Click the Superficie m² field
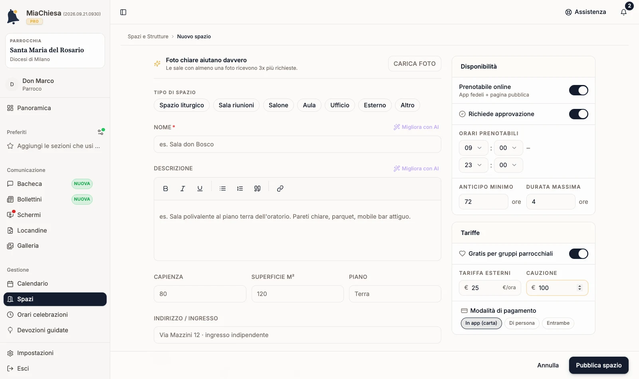Viewport: 639px width, 379px height. click(x=298, y=294)
